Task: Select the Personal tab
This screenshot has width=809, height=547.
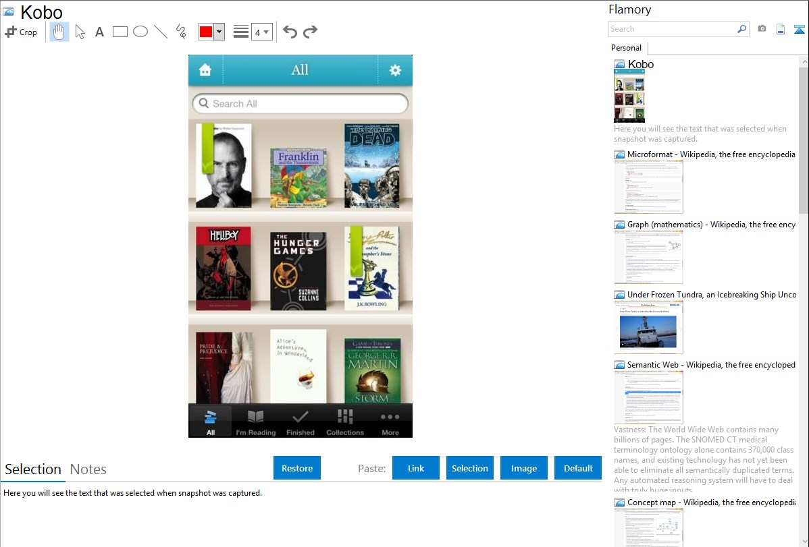Action: coord(627,48)
